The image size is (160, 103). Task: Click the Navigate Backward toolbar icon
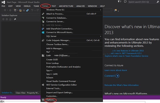coord(5,10)
